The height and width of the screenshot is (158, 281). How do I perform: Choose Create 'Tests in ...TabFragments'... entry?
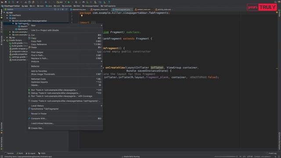pos(65,101)
